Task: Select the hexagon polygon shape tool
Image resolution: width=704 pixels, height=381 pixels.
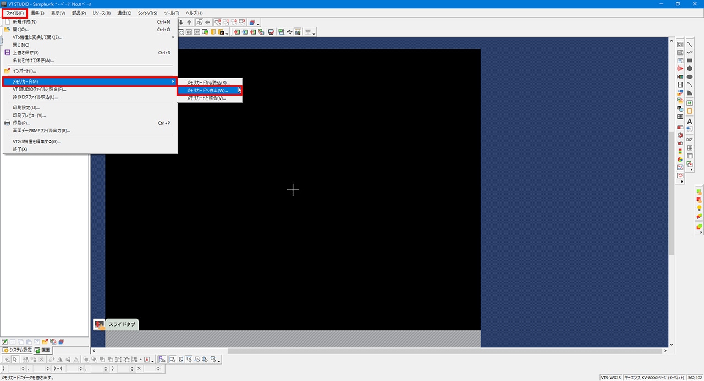Action: (690, 69)
